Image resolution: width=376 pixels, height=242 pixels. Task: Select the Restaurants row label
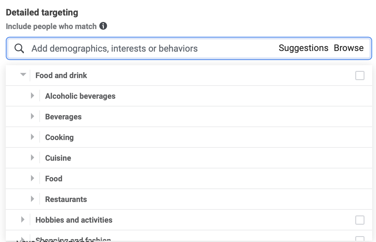tap(66, 199)
